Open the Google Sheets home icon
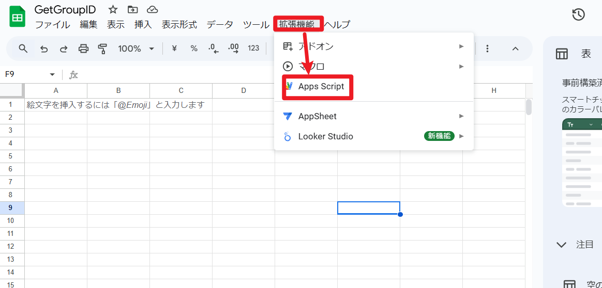Screen dimensions: 602x288 pyautogui.click(x=17, y=17)
